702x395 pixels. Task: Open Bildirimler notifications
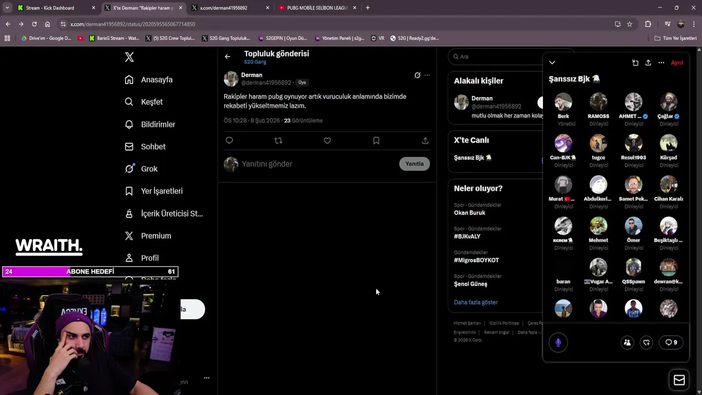150,125
